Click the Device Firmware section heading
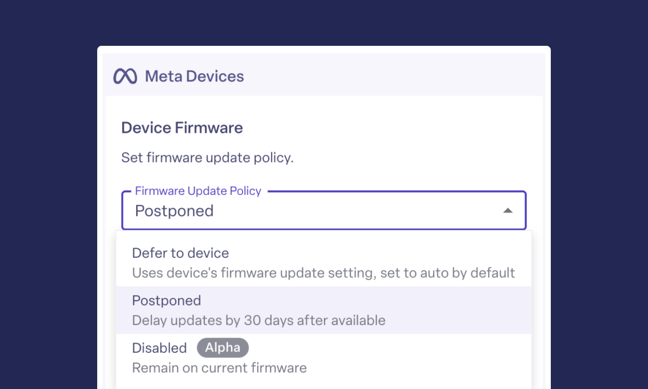The width and height of the screenshot is (648, 389). coord(182,128)
